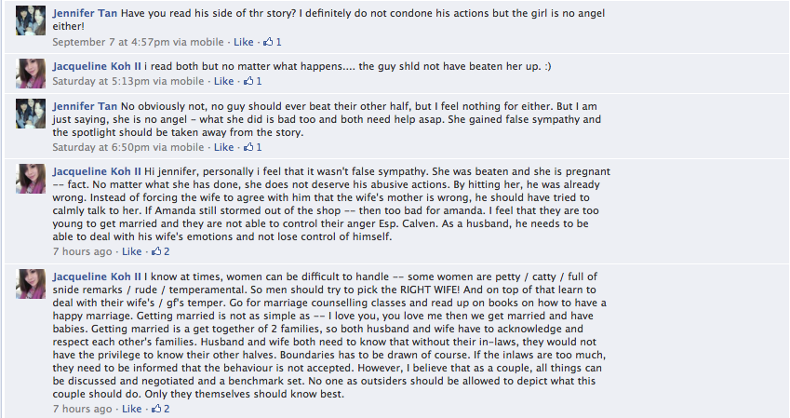Open Jacqueline Koh II's avatar on last comment
Screen dimensions: 790x418
pos(32,285)
